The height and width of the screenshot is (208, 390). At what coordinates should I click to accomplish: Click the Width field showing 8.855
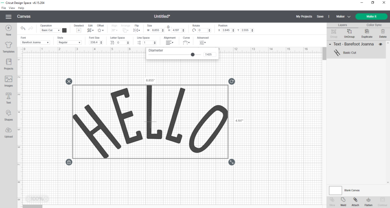(x=156, y=30)
